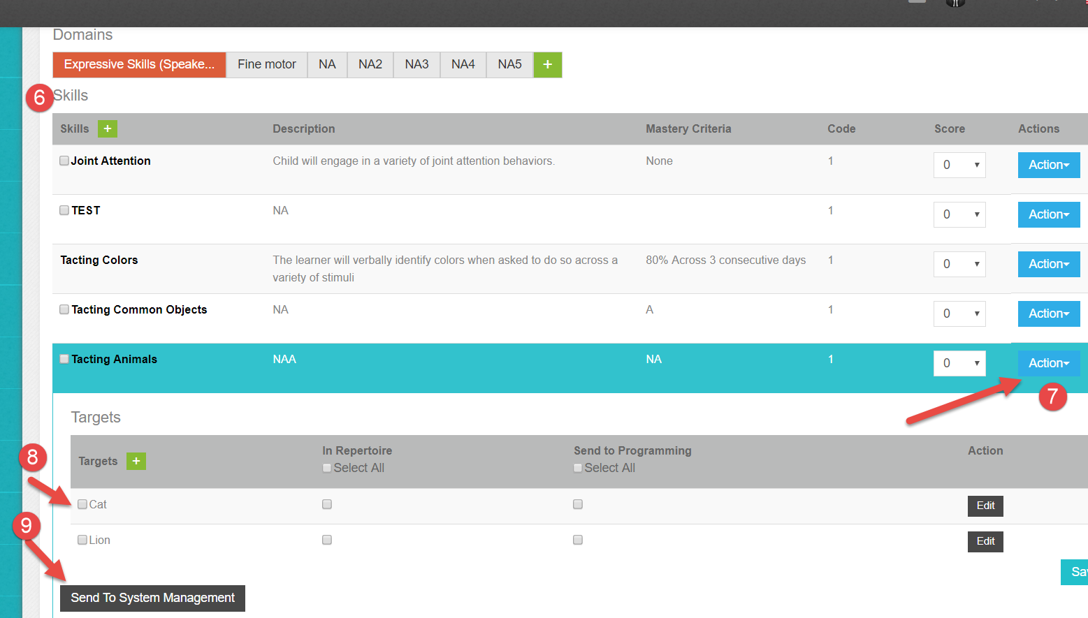The height and width of the screenshot is (618, 1088).
Task: Open the NA2 domain tab
Action: click(370, 65)
